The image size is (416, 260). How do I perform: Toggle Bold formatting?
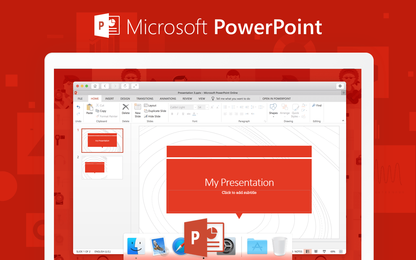(172, 114)
